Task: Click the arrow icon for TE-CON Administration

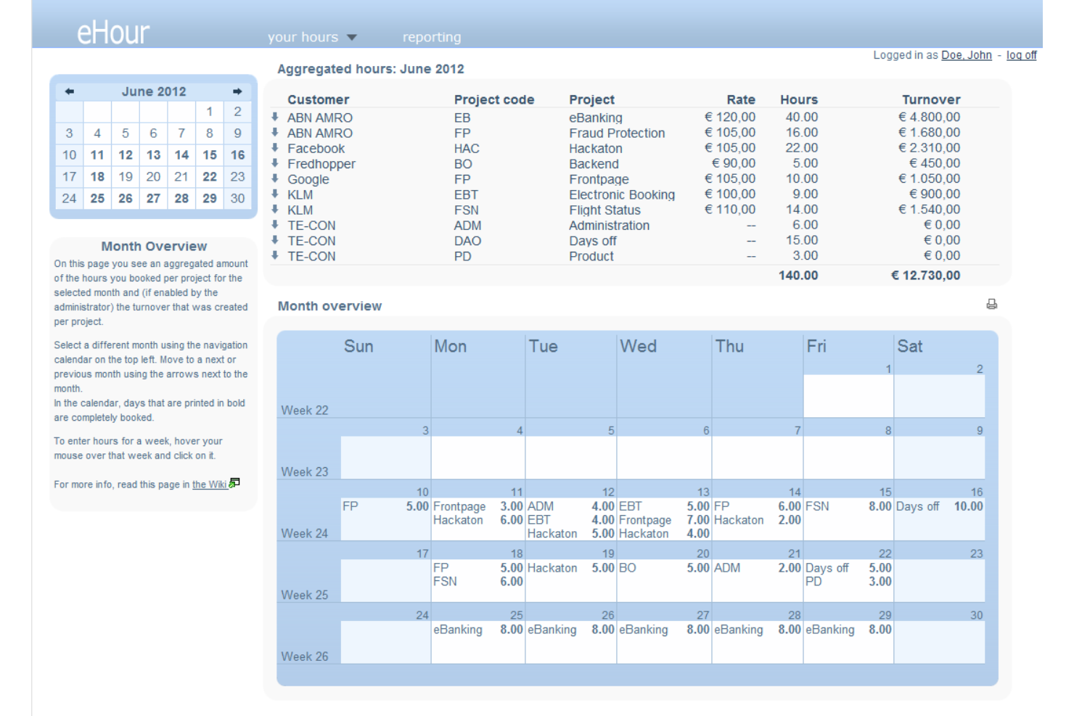Action: 274,225
